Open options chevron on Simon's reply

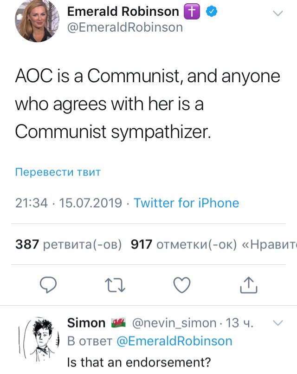pos(278,323)
